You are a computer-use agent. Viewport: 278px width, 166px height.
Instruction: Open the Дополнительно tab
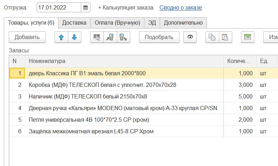(x=183, y=23)
